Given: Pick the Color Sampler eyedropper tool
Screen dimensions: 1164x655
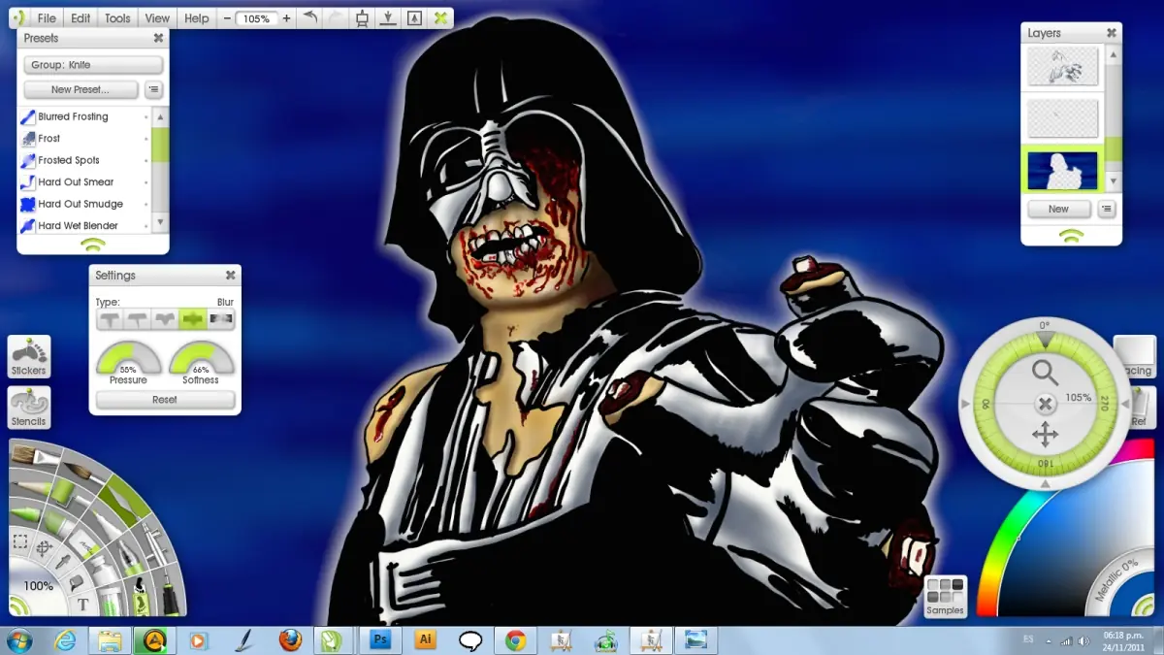Looking at the screenshot, I should [x=63, y=561].
